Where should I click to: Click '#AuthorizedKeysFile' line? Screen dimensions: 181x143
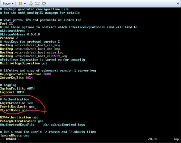click(x=42, y=125)
